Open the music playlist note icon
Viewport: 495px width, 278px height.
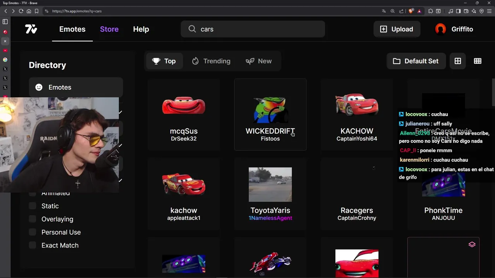coord(451,11)
